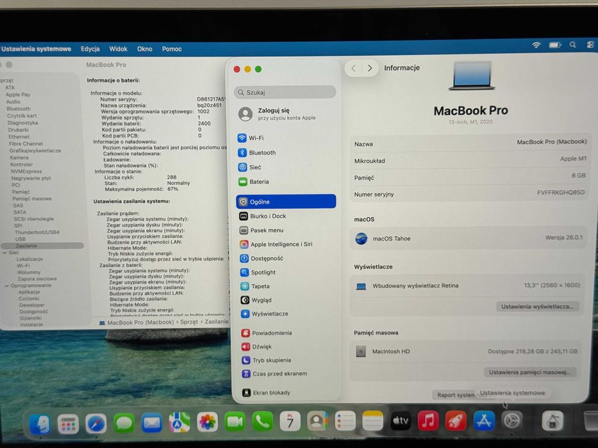Screen dimensions: 598x448
Task: Open App Store in Dock
Action: 483,420
